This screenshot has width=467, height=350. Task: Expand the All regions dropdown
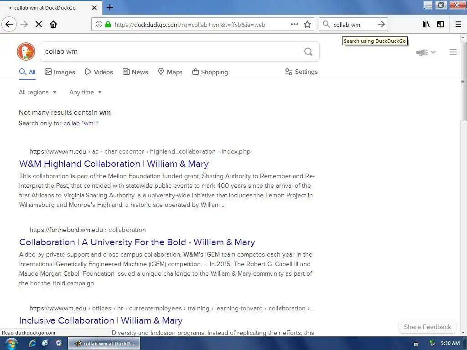click(37, 92)
